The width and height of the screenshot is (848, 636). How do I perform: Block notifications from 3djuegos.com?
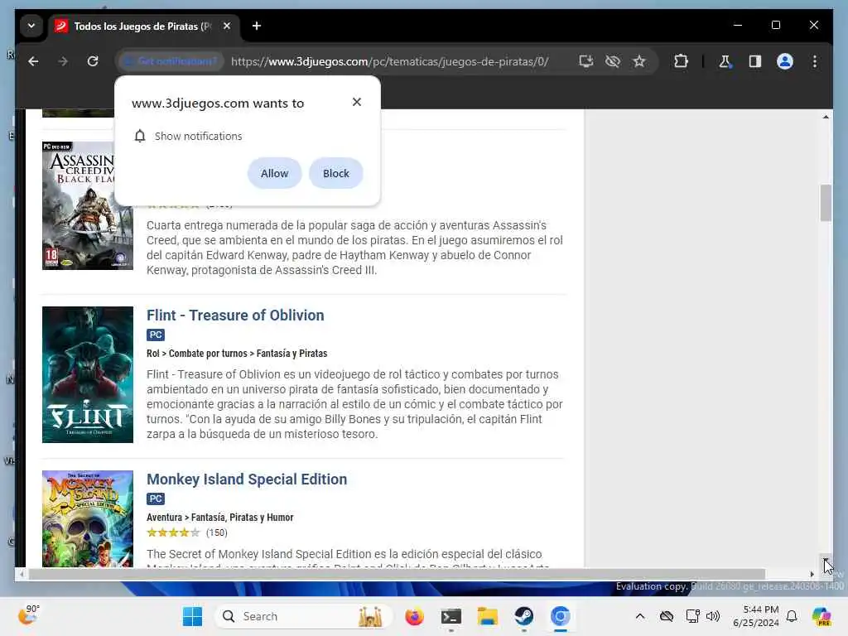click(x=336, y=174)
